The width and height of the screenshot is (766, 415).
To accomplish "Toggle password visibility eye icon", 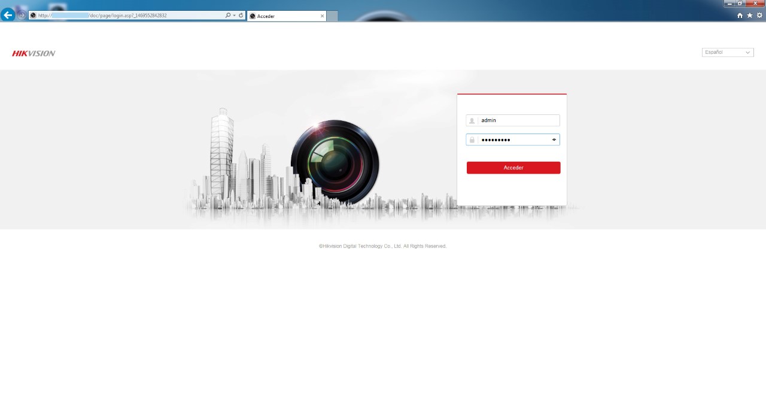I will pos(554,140).
